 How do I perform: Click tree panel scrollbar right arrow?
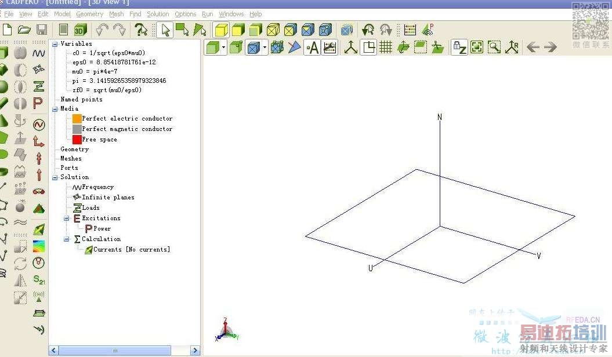click(195, 351)
